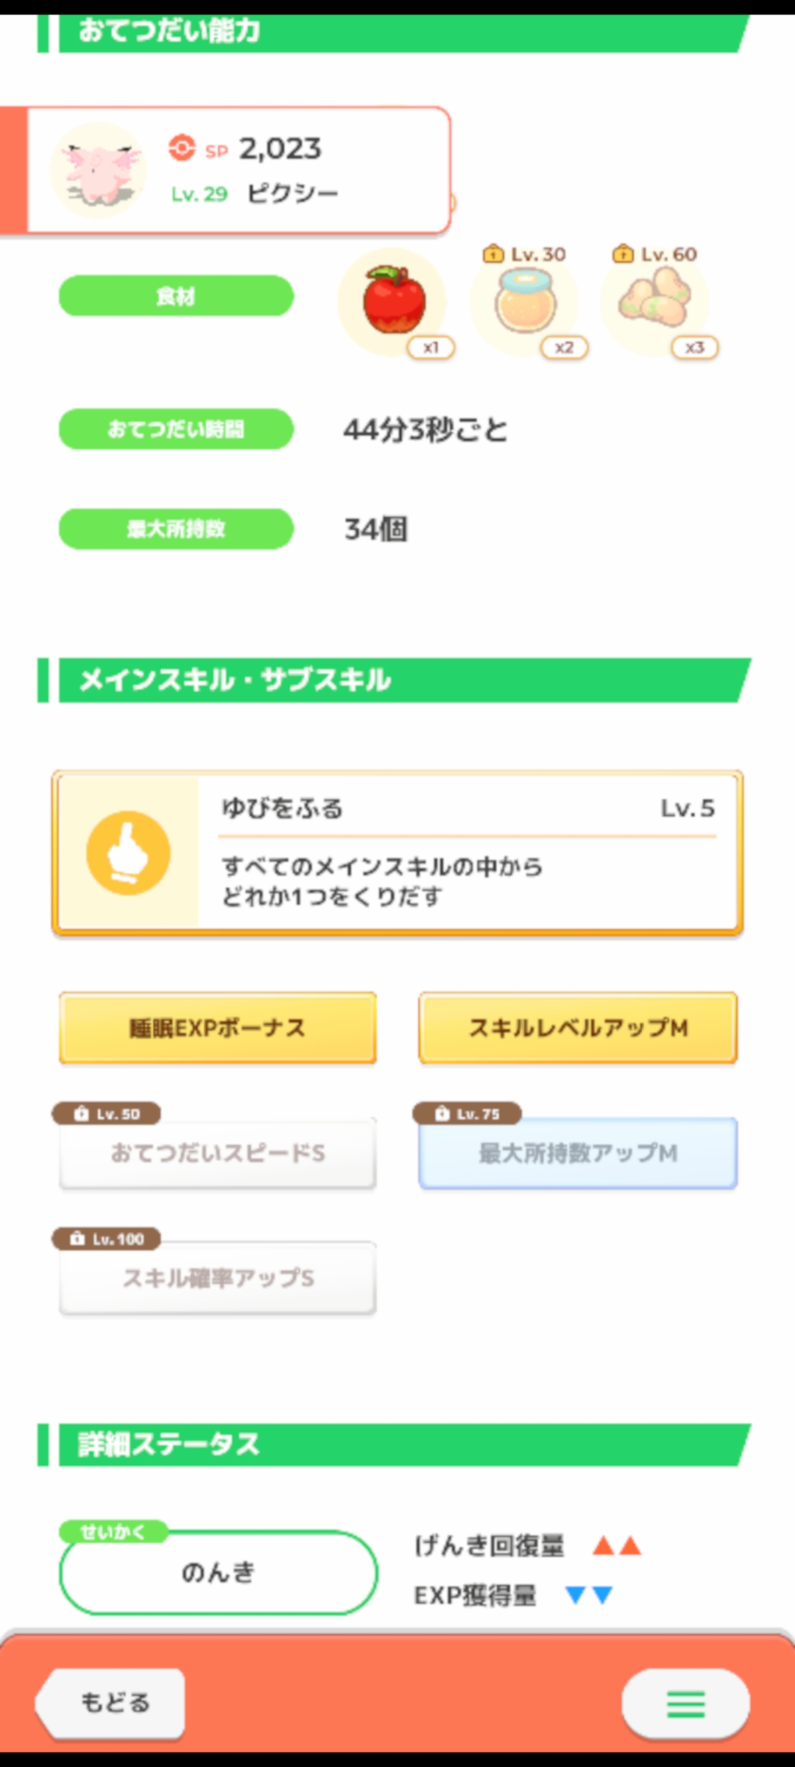
Task: Tap the locked Lv. 60 potato ingredient
Action: click(655, 300)
